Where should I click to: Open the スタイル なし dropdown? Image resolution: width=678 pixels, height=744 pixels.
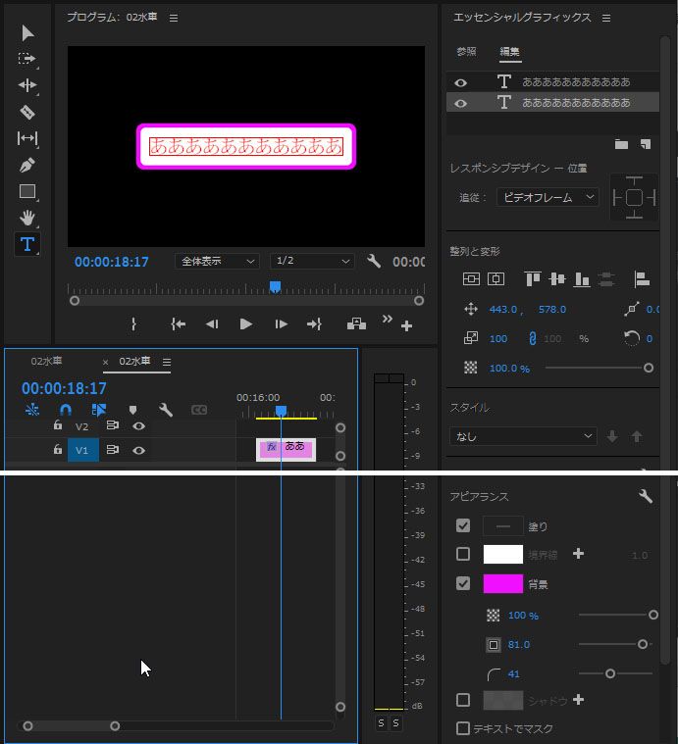coord(523,436)
